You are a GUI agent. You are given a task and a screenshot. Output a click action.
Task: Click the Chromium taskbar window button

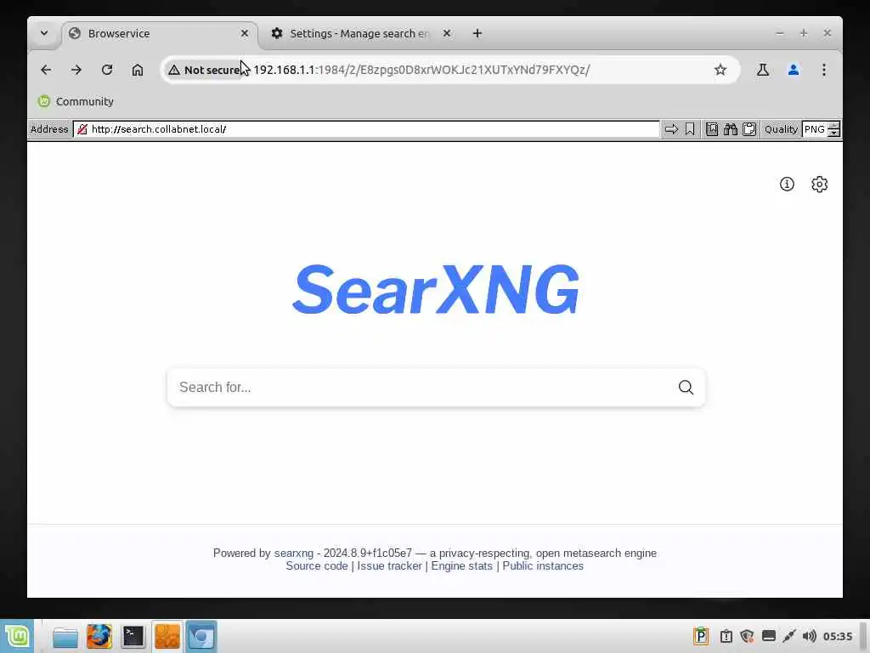pyautogui.click(x=201, y=636)
